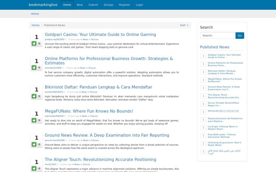
Task: Upvote the Online Platforms for Professional Business story
Action: point(34,67)
